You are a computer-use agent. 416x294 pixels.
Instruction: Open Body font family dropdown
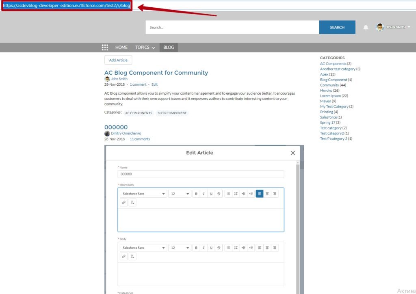[143, 248]
